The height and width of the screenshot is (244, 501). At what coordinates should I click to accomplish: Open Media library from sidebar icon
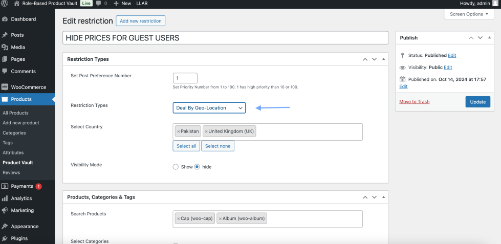pos(5,47)
